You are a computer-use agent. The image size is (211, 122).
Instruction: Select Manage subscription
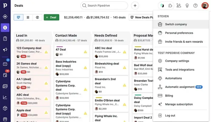coord(181,104)
